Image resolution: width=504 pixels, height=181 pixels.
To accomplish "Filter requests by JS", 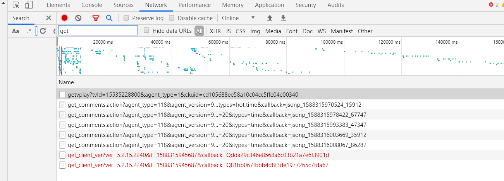I will (228, 31).
